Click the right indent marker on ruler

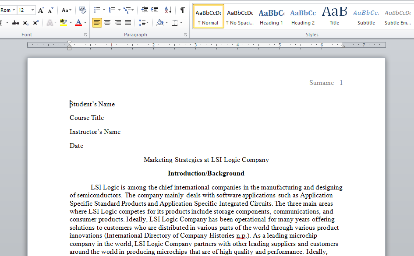[x=343, y=46]
